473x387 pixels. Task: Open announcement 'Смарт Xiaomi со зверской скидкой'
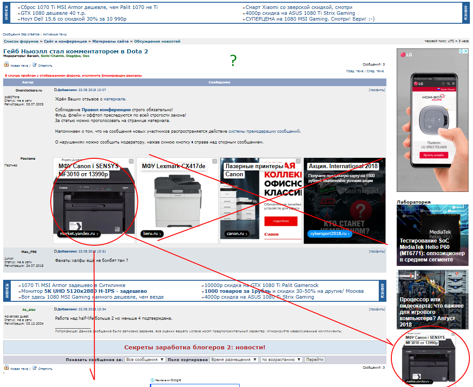coord(298,7)
